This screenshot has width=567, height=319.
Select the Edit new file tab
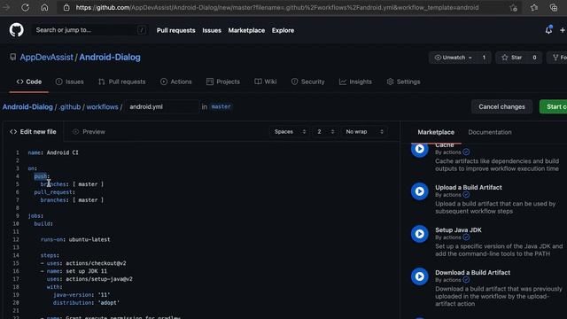click(34, 132)
